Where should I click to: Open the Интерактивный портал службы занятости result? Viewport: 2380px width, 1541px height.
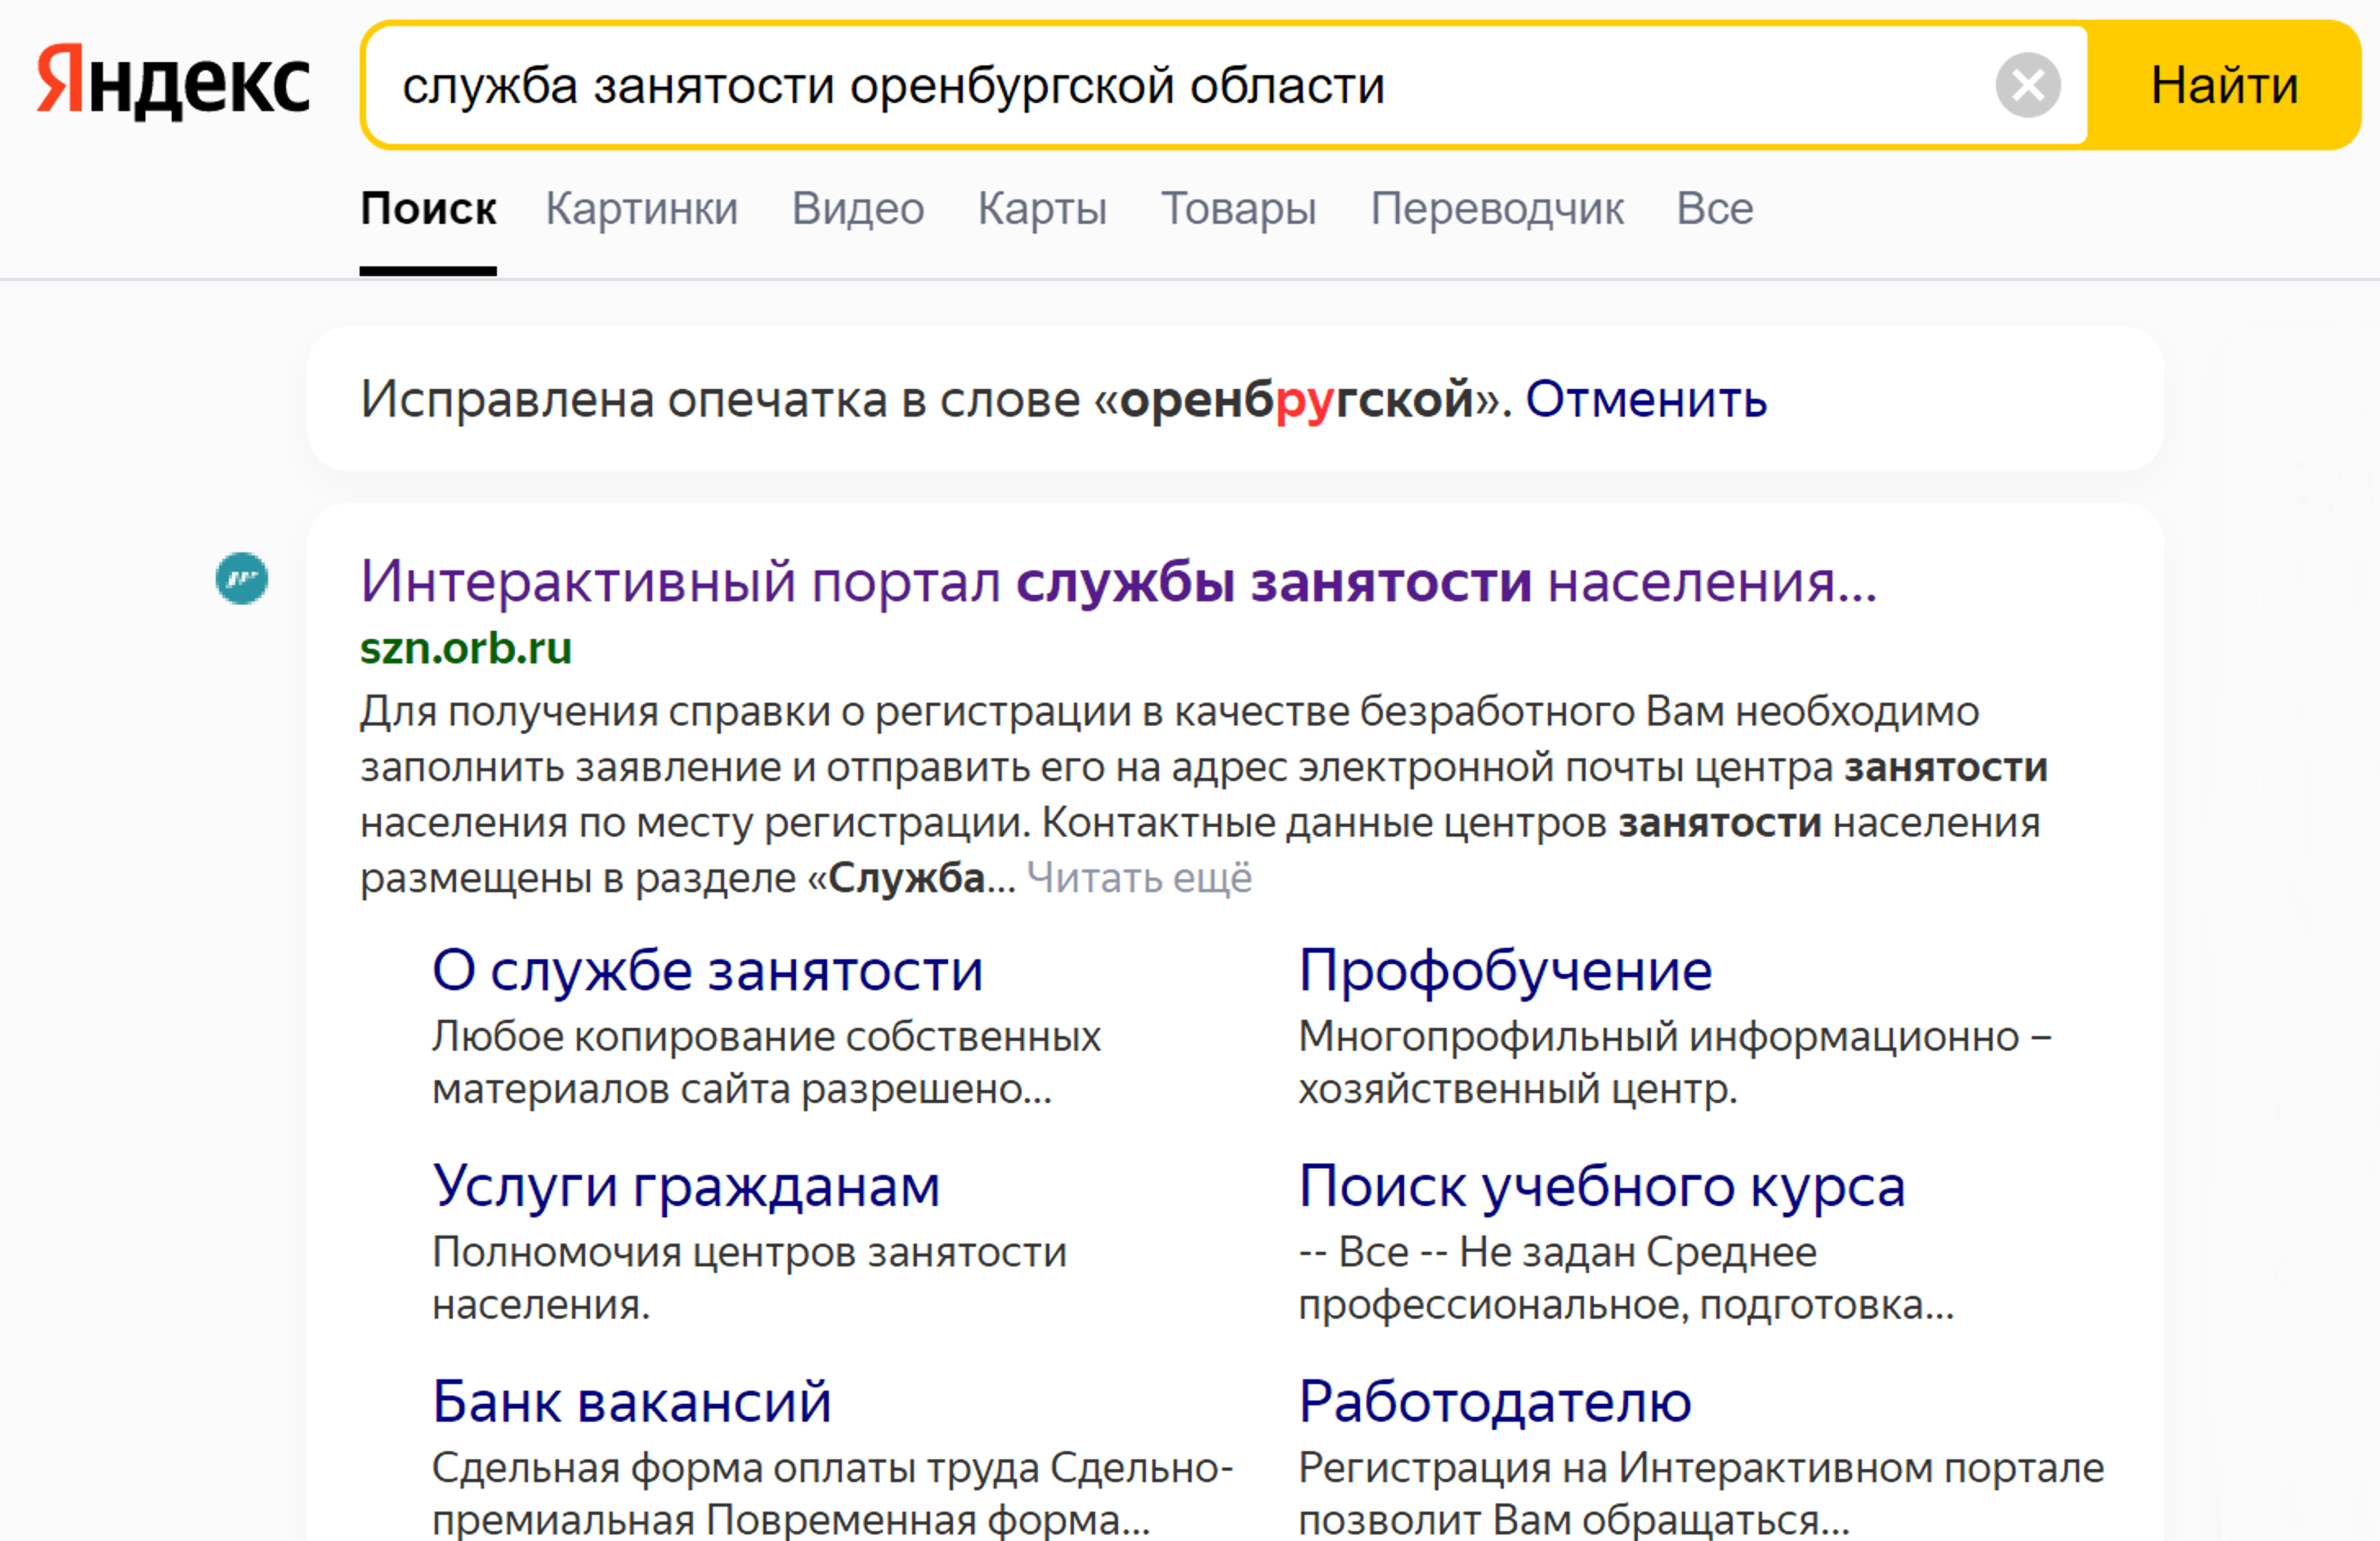coord(1118,581)
